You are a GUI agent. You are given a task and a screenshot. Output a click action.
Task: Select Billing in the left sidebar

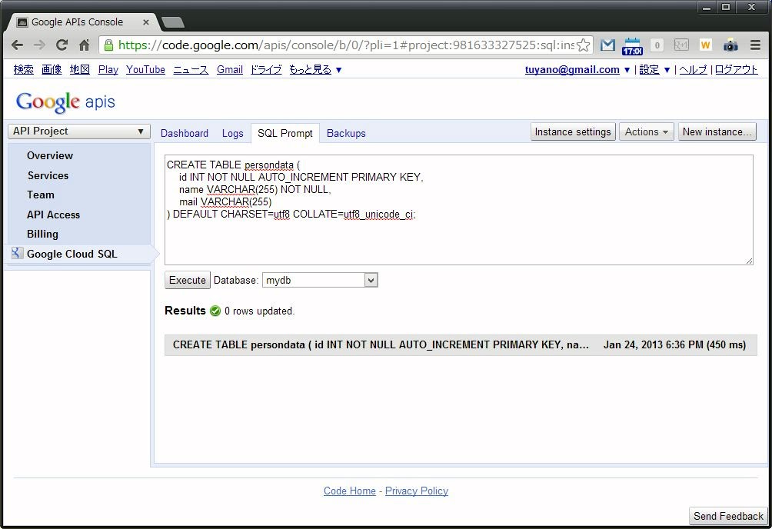43,234
